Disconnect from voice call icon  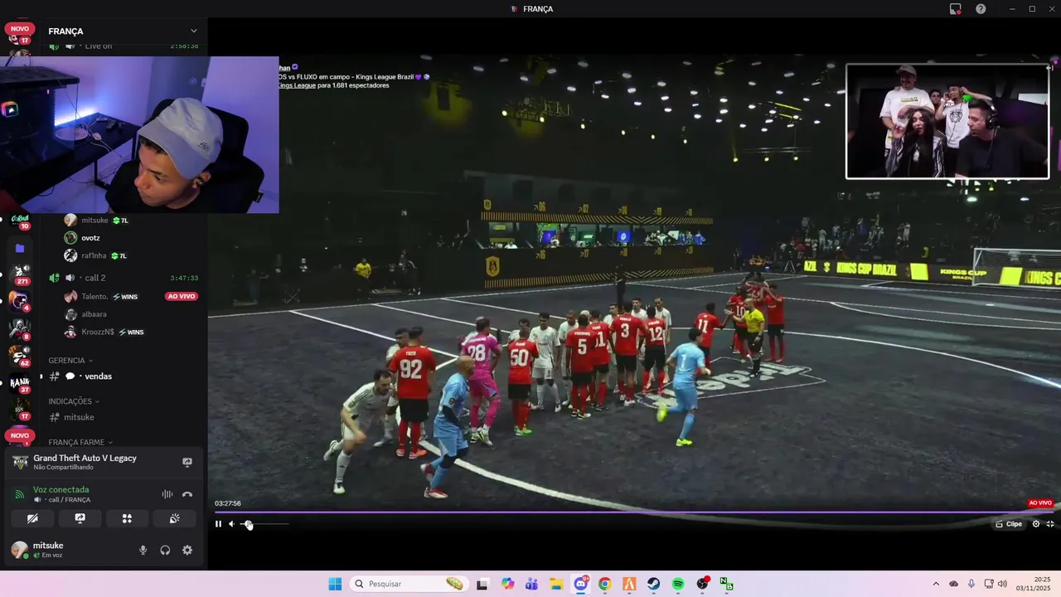(x=187, y=494)
